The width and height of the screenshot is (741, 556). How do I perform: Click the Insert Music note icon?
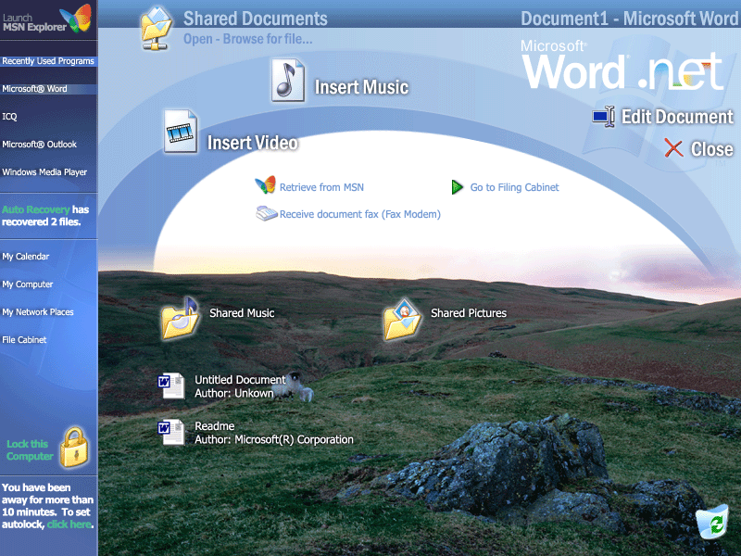pyautogui.click(x=288, y=80)
